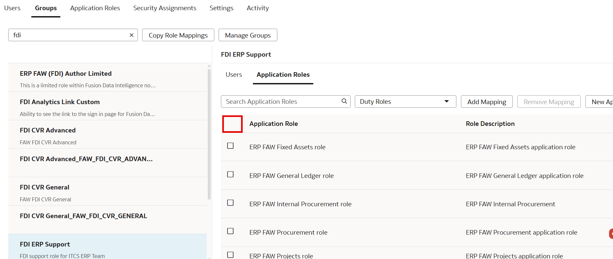Check the ERP FAW Procurement role box

pyautogui.click(x=230, y=231)
